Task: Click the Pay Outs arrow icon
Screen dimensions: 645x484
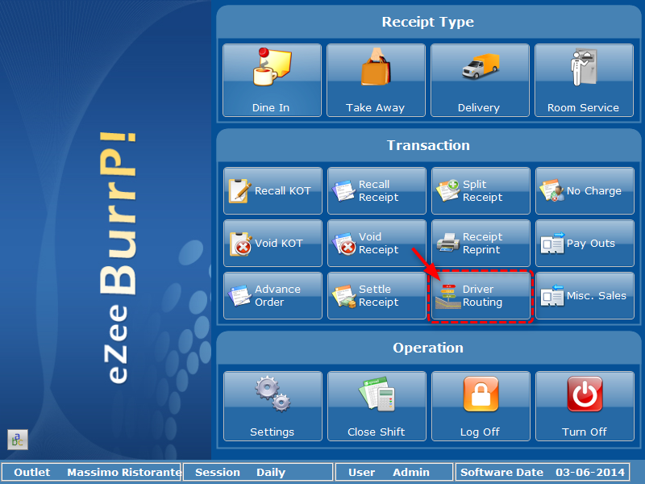Action: (552, 243)
